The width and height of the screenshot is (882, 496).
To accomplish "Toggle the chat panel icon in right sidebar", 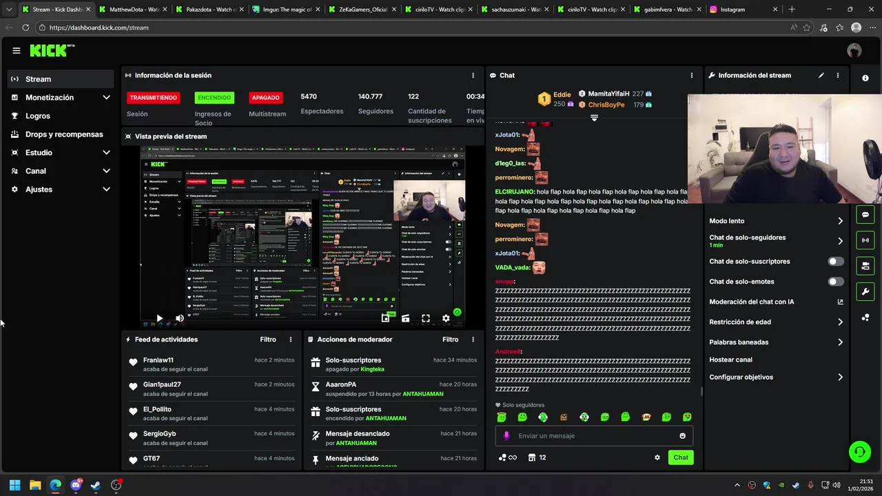I will point(865,215).
